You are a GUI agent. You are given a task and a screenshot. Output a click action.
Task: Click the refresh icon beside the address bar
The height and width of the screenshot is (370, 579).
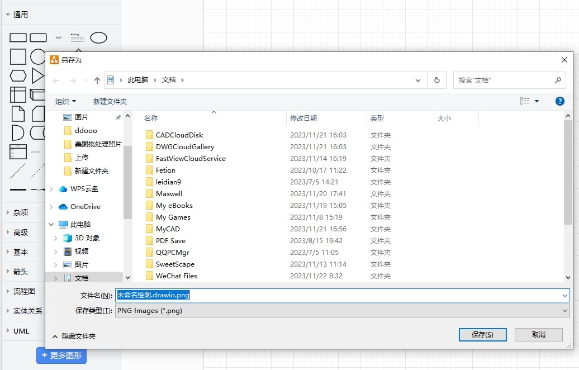436,80
